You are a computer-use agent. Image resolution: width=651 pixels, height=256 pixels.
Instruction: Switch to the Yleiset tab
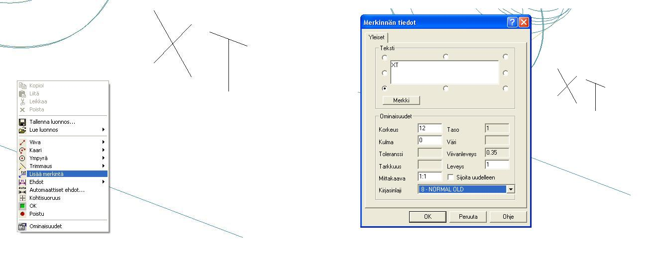pos(376,37)
